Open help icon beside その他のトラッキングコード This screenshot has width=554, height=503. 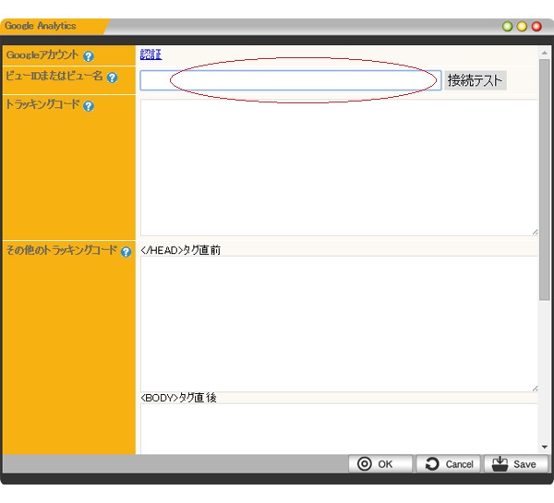[x=126, y=252]
